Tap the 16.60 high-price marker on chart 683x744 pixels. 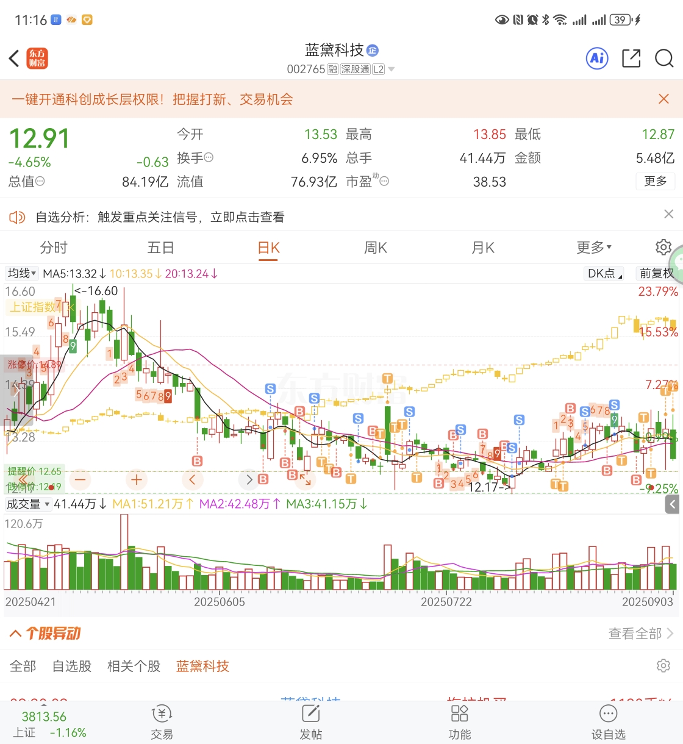click(96, 291)
